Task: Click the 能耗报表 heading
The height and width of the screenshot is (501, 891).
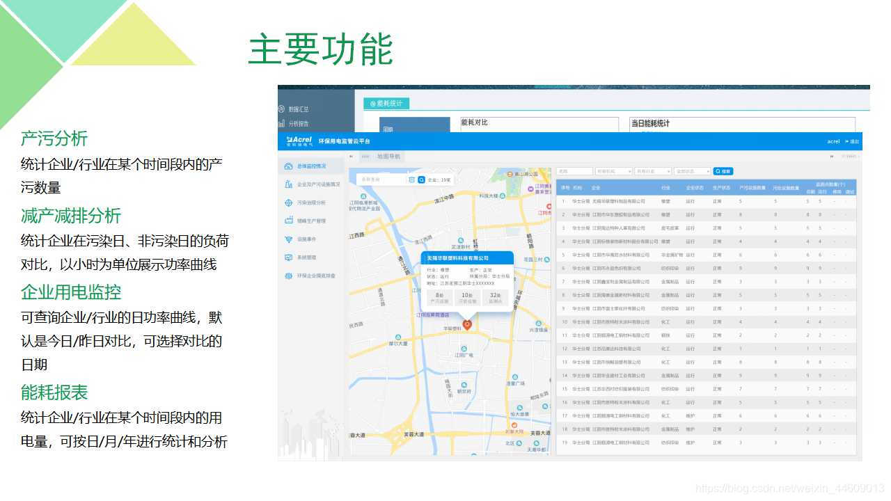Action: (x=54, y=392)
